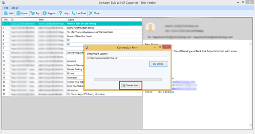
Task: Click the Export floppy disk icon
Action: 18,13
